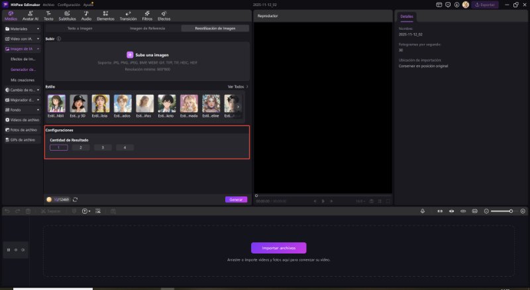The width and height of the screenshot is (530, 290).
Task: Open the Configuración menu
Action: click(x=69, y=5)
